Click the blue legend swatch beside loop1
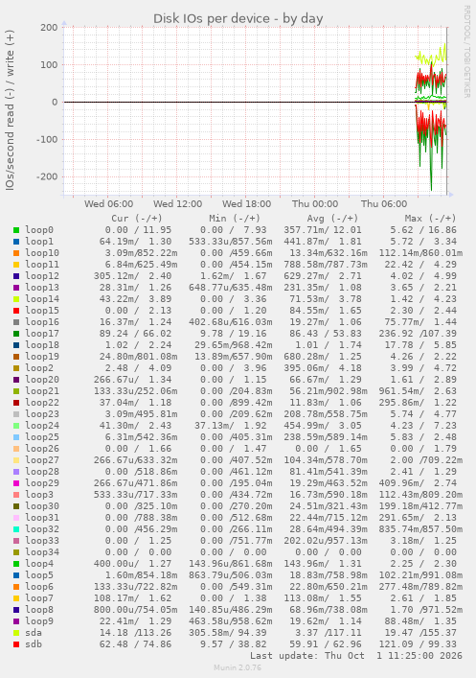Screen dimensions: 476x678 (x=16, y=242)
